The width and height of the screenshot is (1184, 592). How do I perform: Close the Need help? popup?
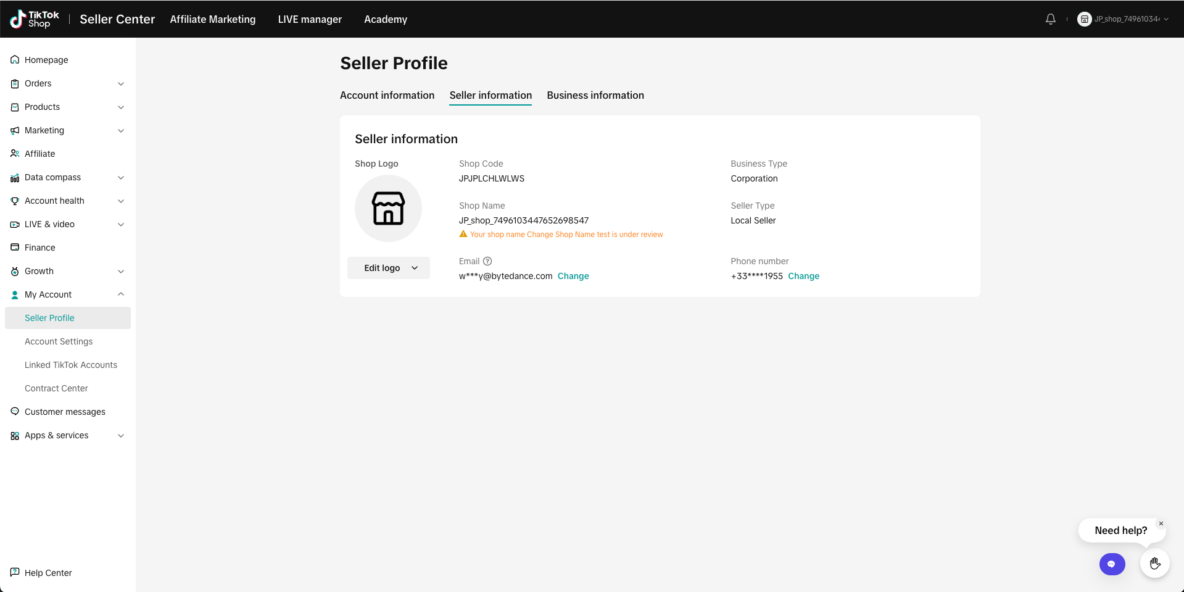[x=1161, y=523]
